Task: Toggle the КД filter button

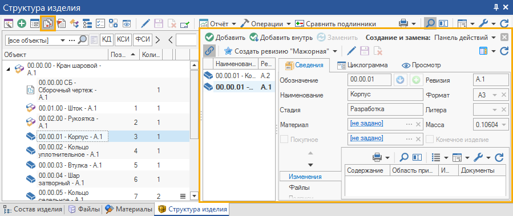Action: tap(107, 40)
